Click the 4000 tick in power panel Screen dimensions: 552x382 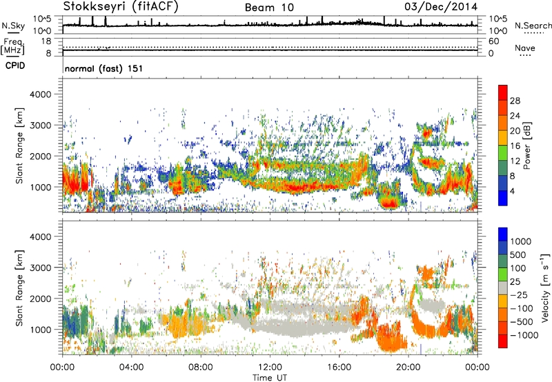pyautogui.click(x=41, y=94)
